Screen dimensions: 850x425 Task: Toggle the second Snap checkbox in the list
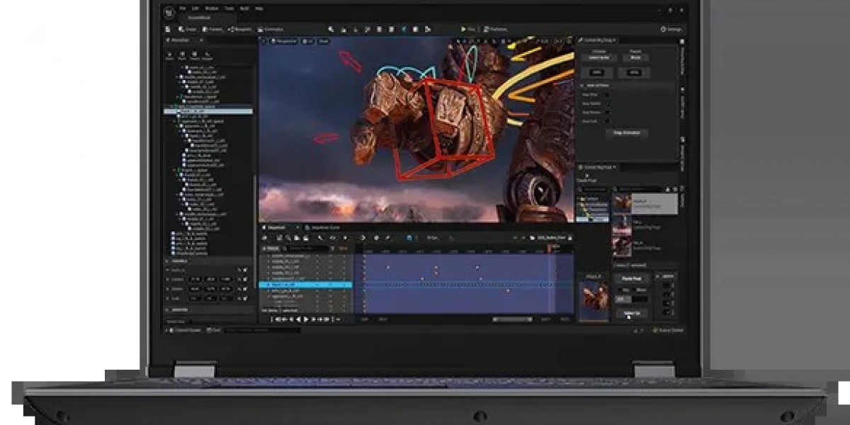click(607, 103)
